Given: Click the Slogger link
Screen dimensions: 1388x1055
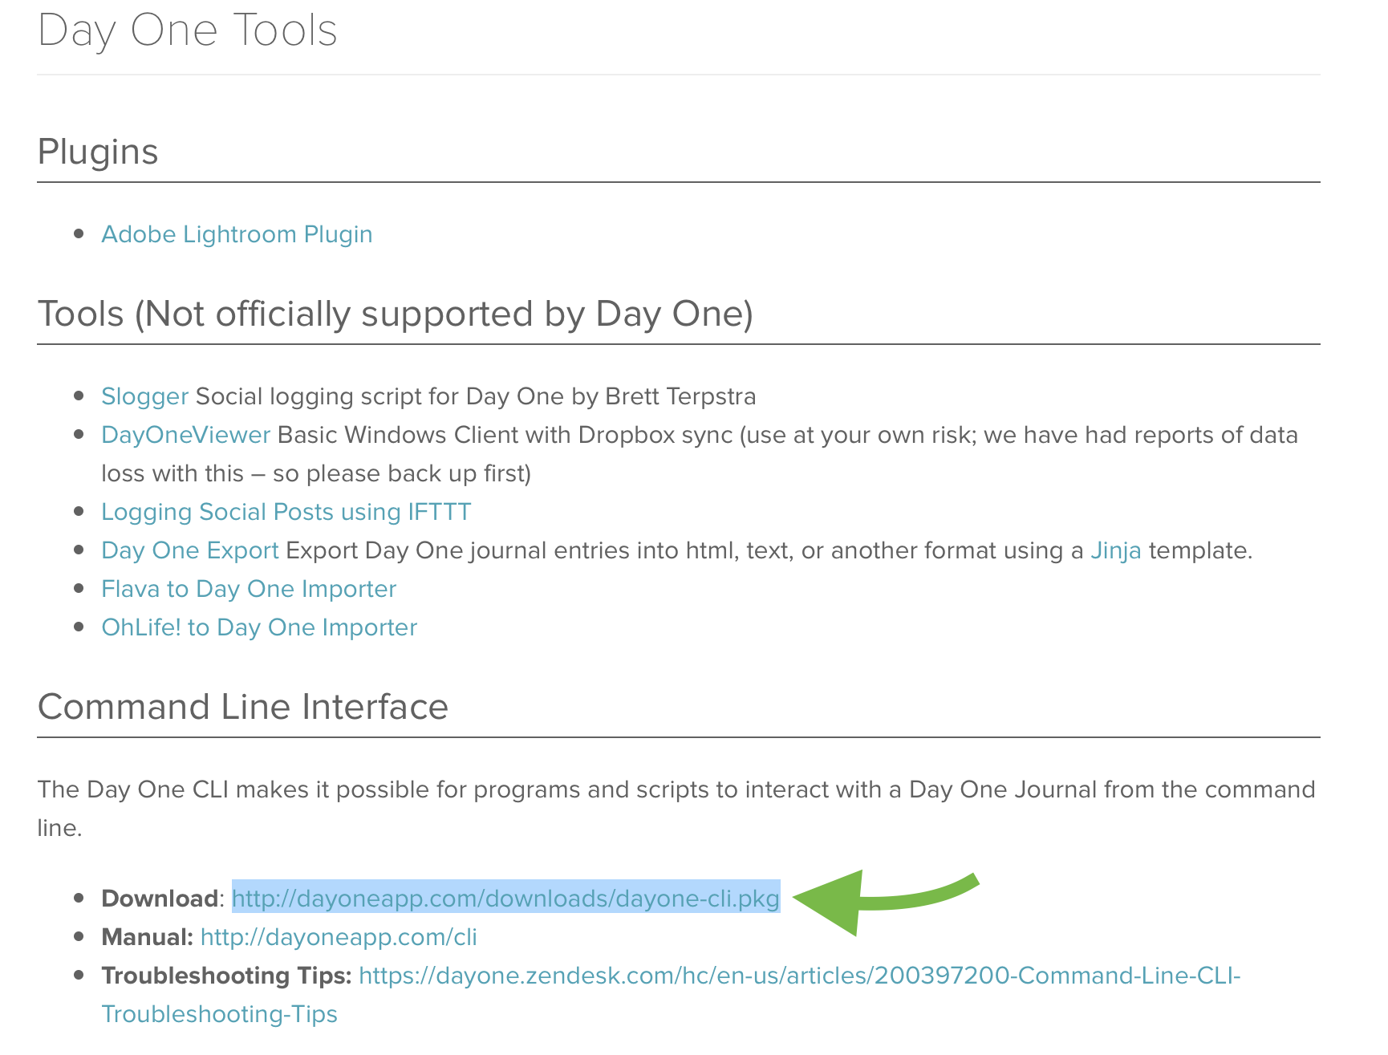Looking at the screenshot, I should (x=144, y=396).
